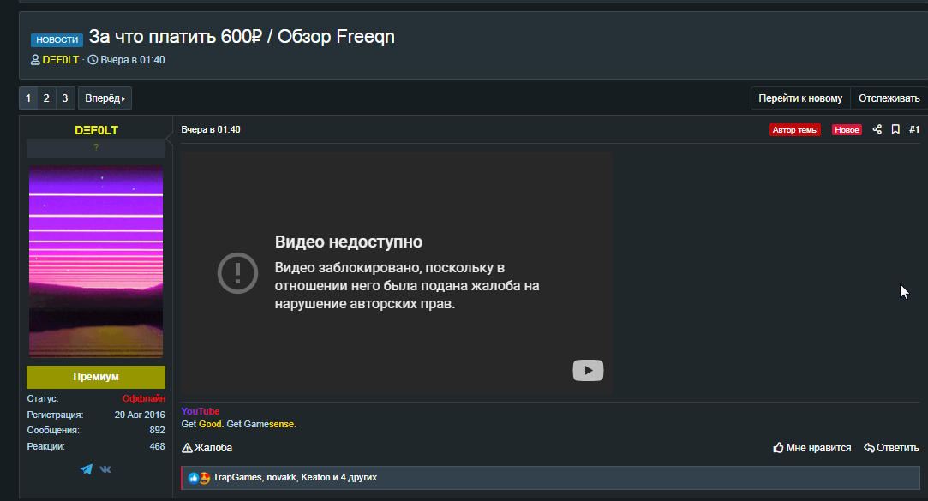Click the thread title За что платить 600₽
This screenshot has height=501, width=928.
point(242,37)
